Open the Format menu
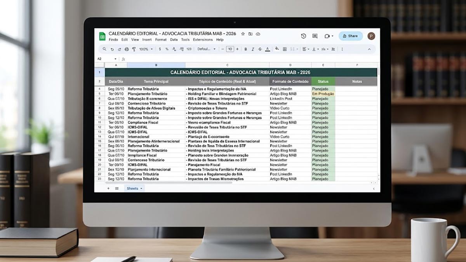The height and width of the screenshot is (262, 466). coord(161,40)
